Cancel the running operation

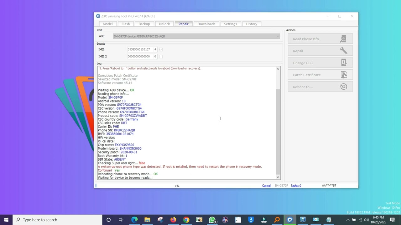click(266, 186)
